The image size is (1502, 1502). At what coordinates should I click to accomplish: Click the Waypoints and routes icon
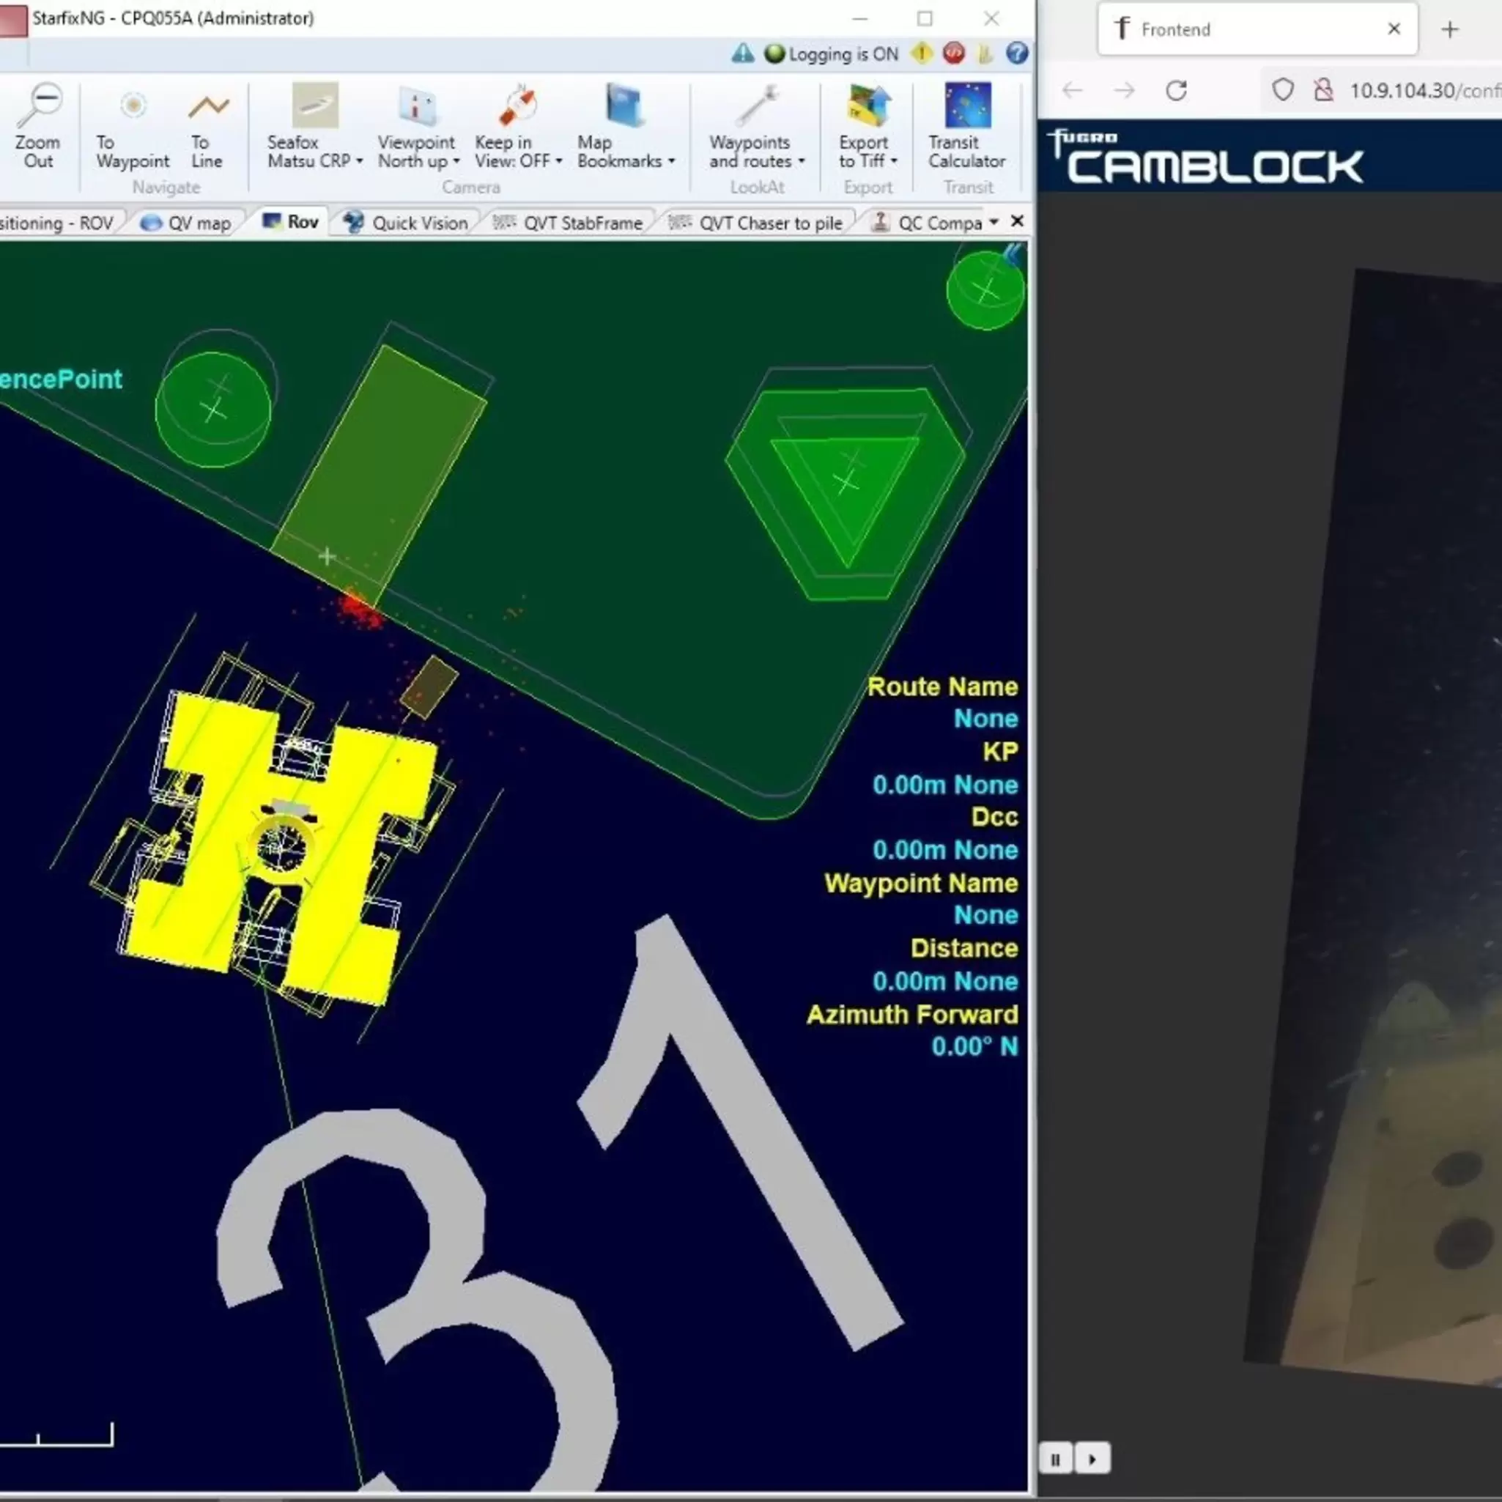(756, 105)
